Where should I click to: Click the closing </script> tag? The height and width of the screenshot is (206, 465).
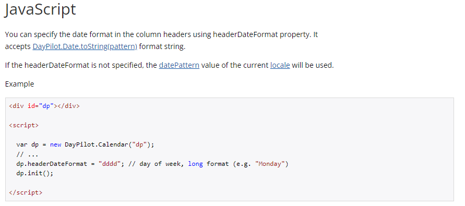pos(26,192)
